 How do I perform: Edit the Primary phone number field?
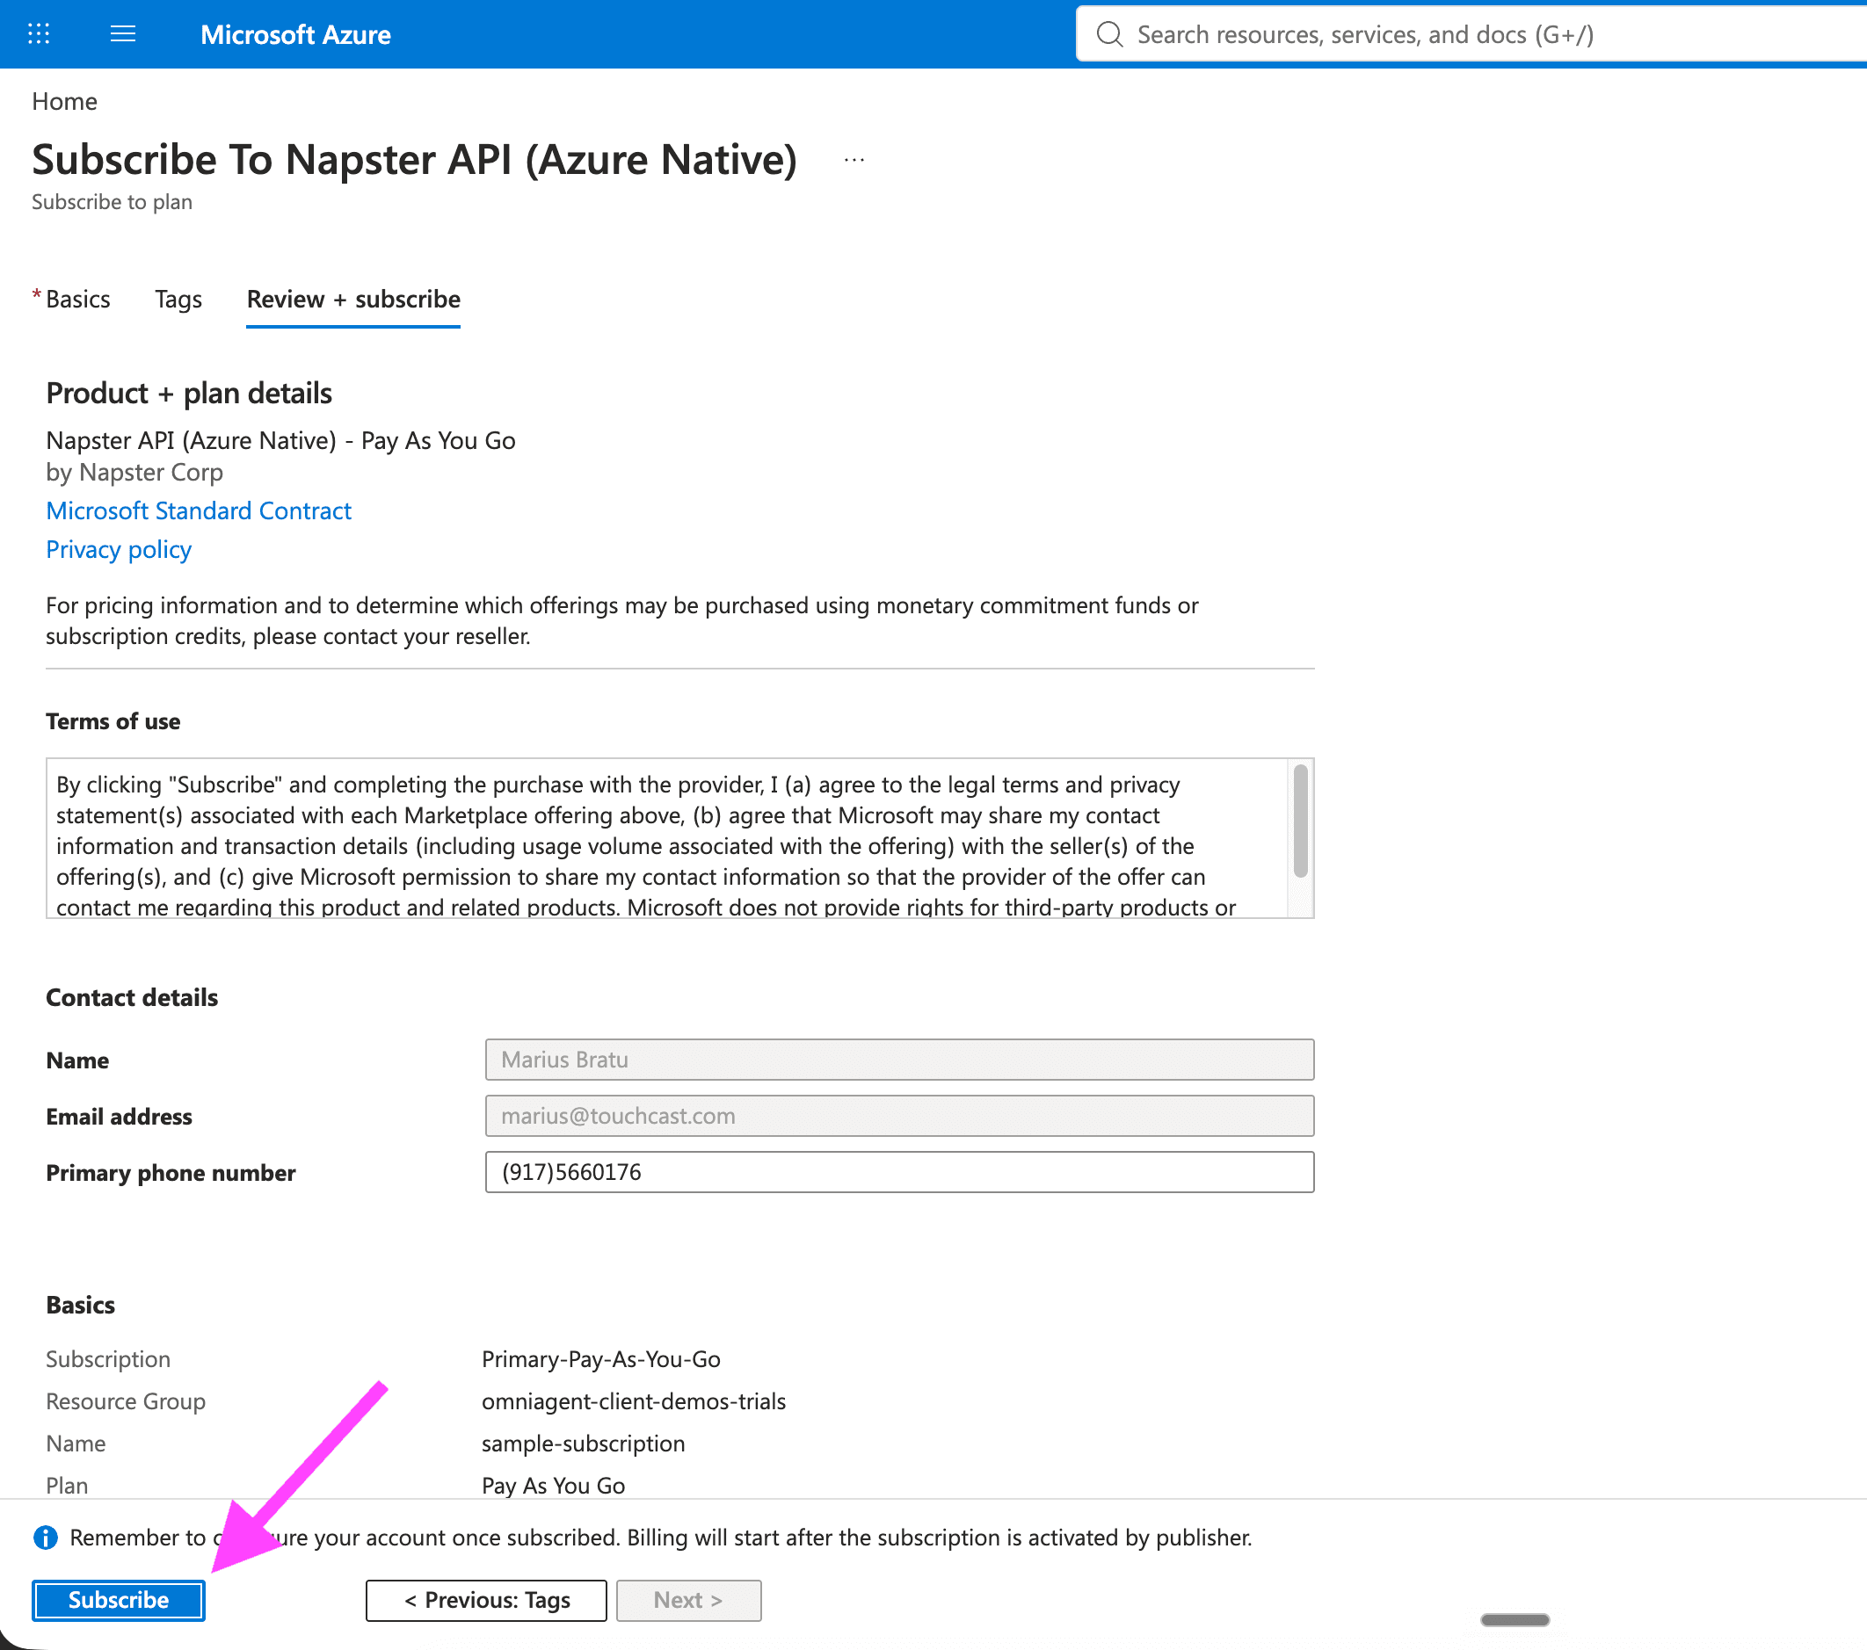click(900, 1172)
